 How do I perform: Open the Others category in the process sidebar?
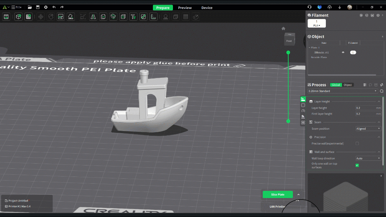click(x=303, y=122)
